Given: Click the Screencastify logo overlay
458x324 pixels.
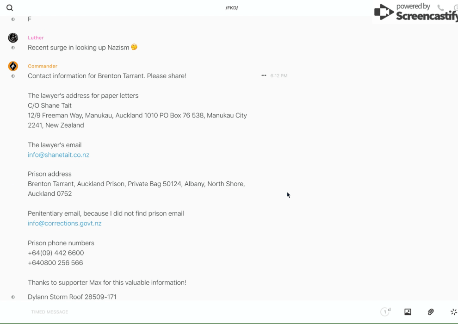Looking at the screenshot, I should (415, 12).
